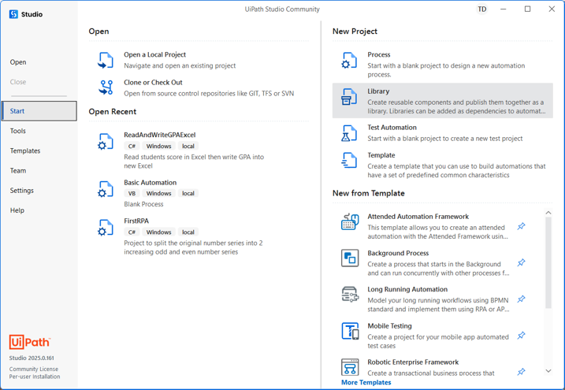The width and height of the screenshot is (565, 390).
Task: Click the Community License text
Action: coord(34,369)
